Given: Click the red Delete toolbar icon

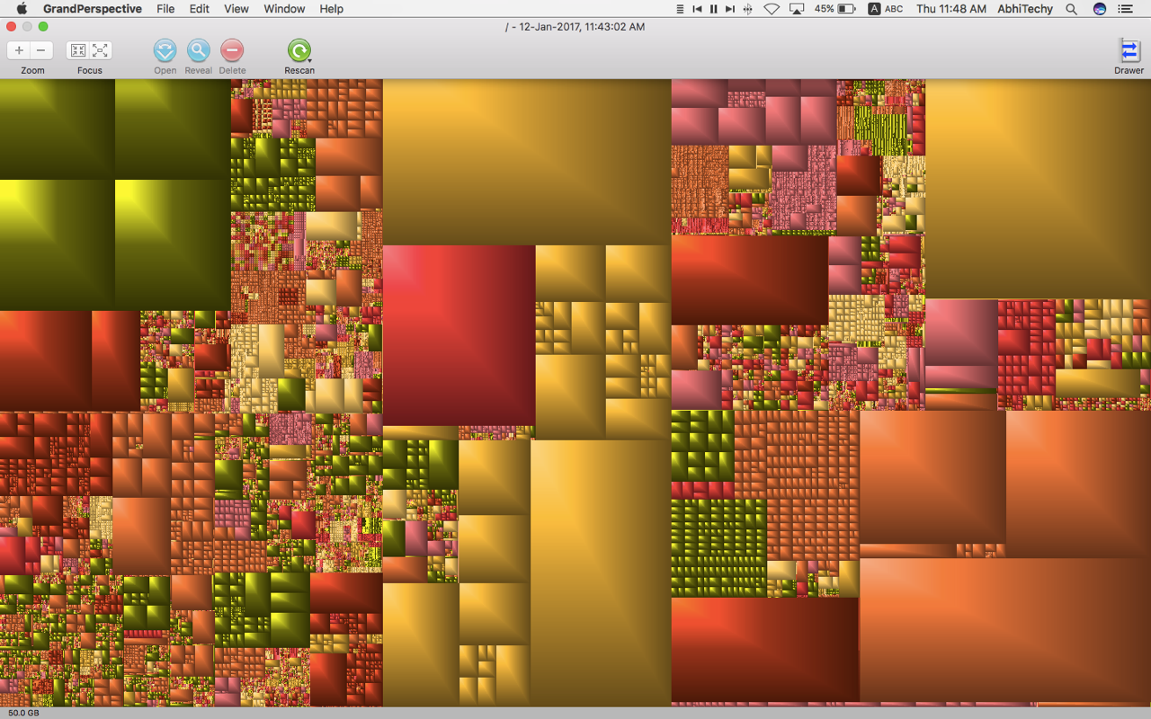Looking at the screenshot, I should tap(232, 50).
